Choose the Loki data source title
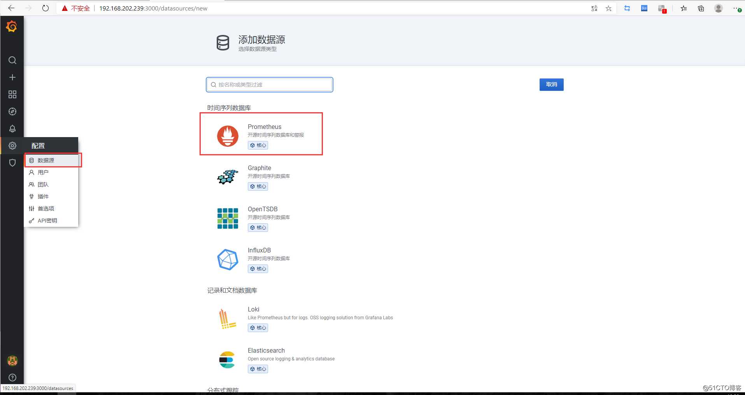The height and width of the screenshot is (395, 745). [x=254, y=309]
